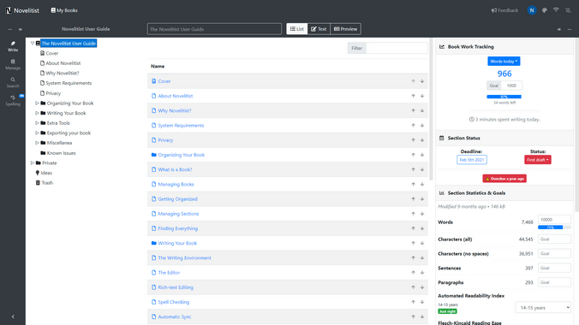The width and height of the screenshot is (579, 325).
Task: Click the book title input field
Action: [214, 29]
